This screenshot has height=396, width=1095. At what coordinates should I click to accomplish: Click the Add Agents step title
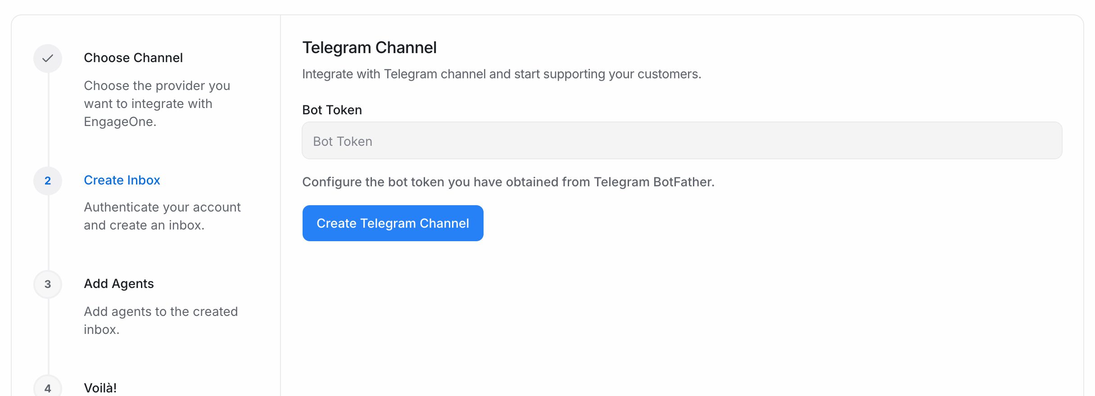119,283
